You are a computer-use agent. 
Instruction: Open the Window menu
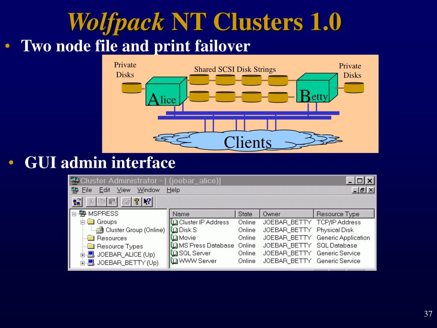(148, 190)
